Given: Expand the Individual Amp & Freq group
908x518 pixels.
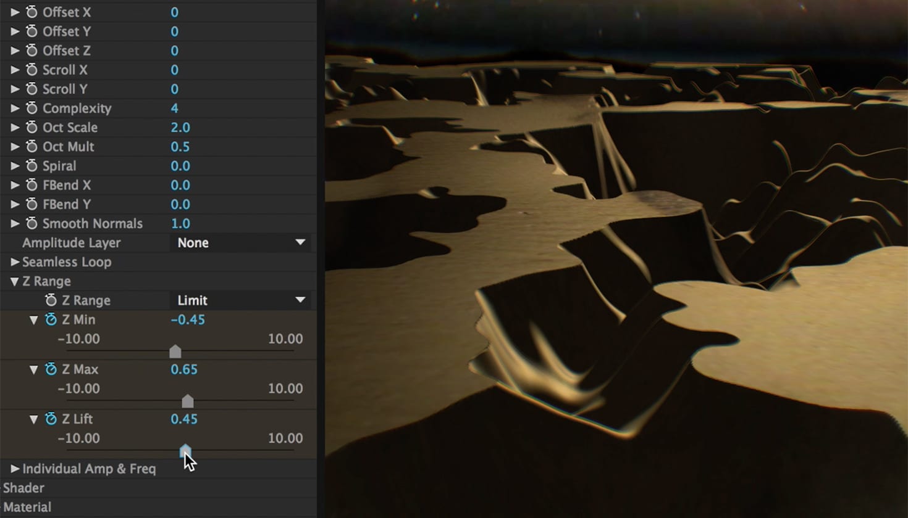Looking at the screenshot, I should [15, 469].
